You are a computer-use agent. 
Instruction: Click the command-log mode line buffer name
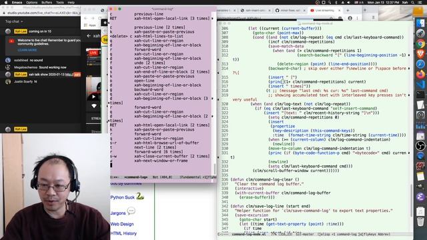click(x=135, y=177)
